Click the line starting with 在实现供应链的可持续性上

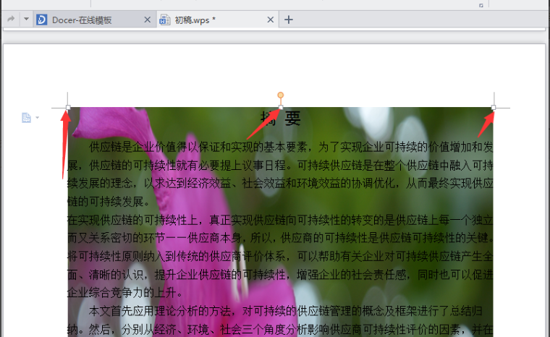point(280,220)
